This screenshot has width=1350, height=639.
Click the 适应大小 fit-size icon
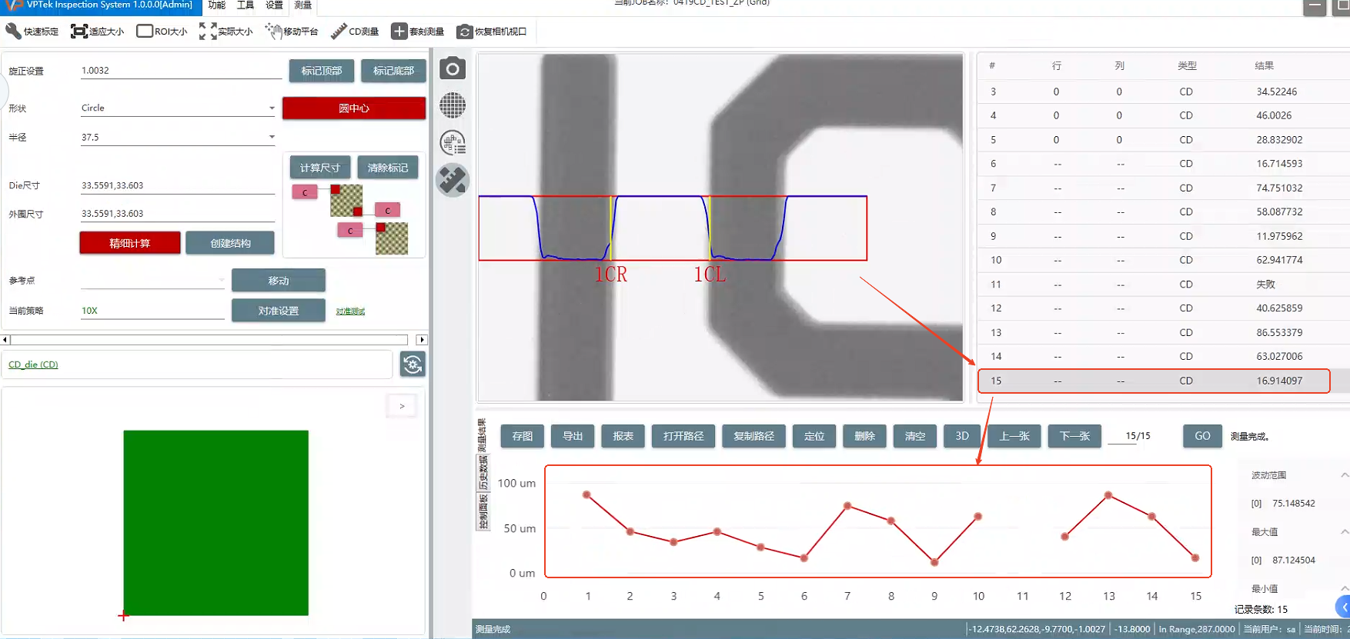click(x=79, y=32)
